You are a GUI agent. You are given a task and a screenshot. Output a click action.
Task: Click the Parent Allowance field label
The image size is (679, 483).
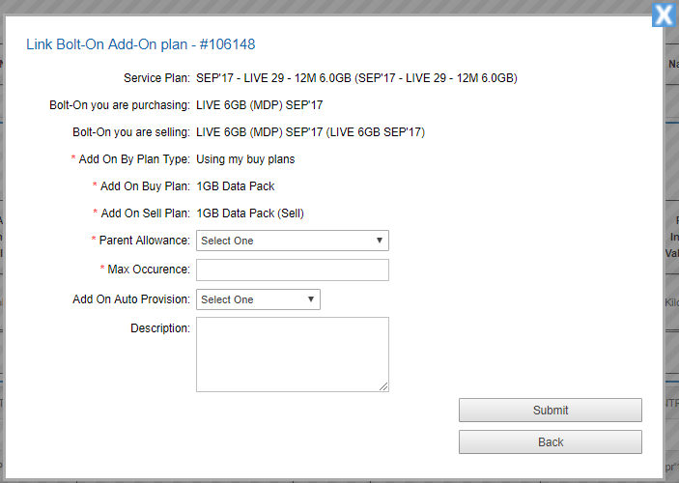coord(144,241)
